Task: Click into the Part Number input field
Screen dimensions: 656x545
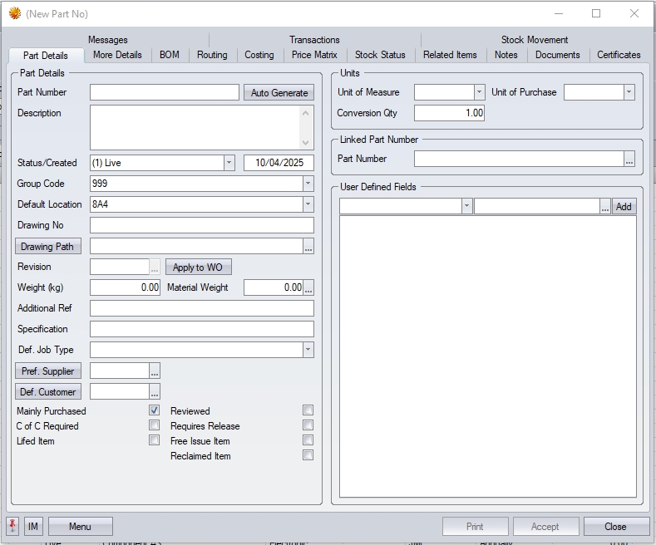Action: coord(164,92)
